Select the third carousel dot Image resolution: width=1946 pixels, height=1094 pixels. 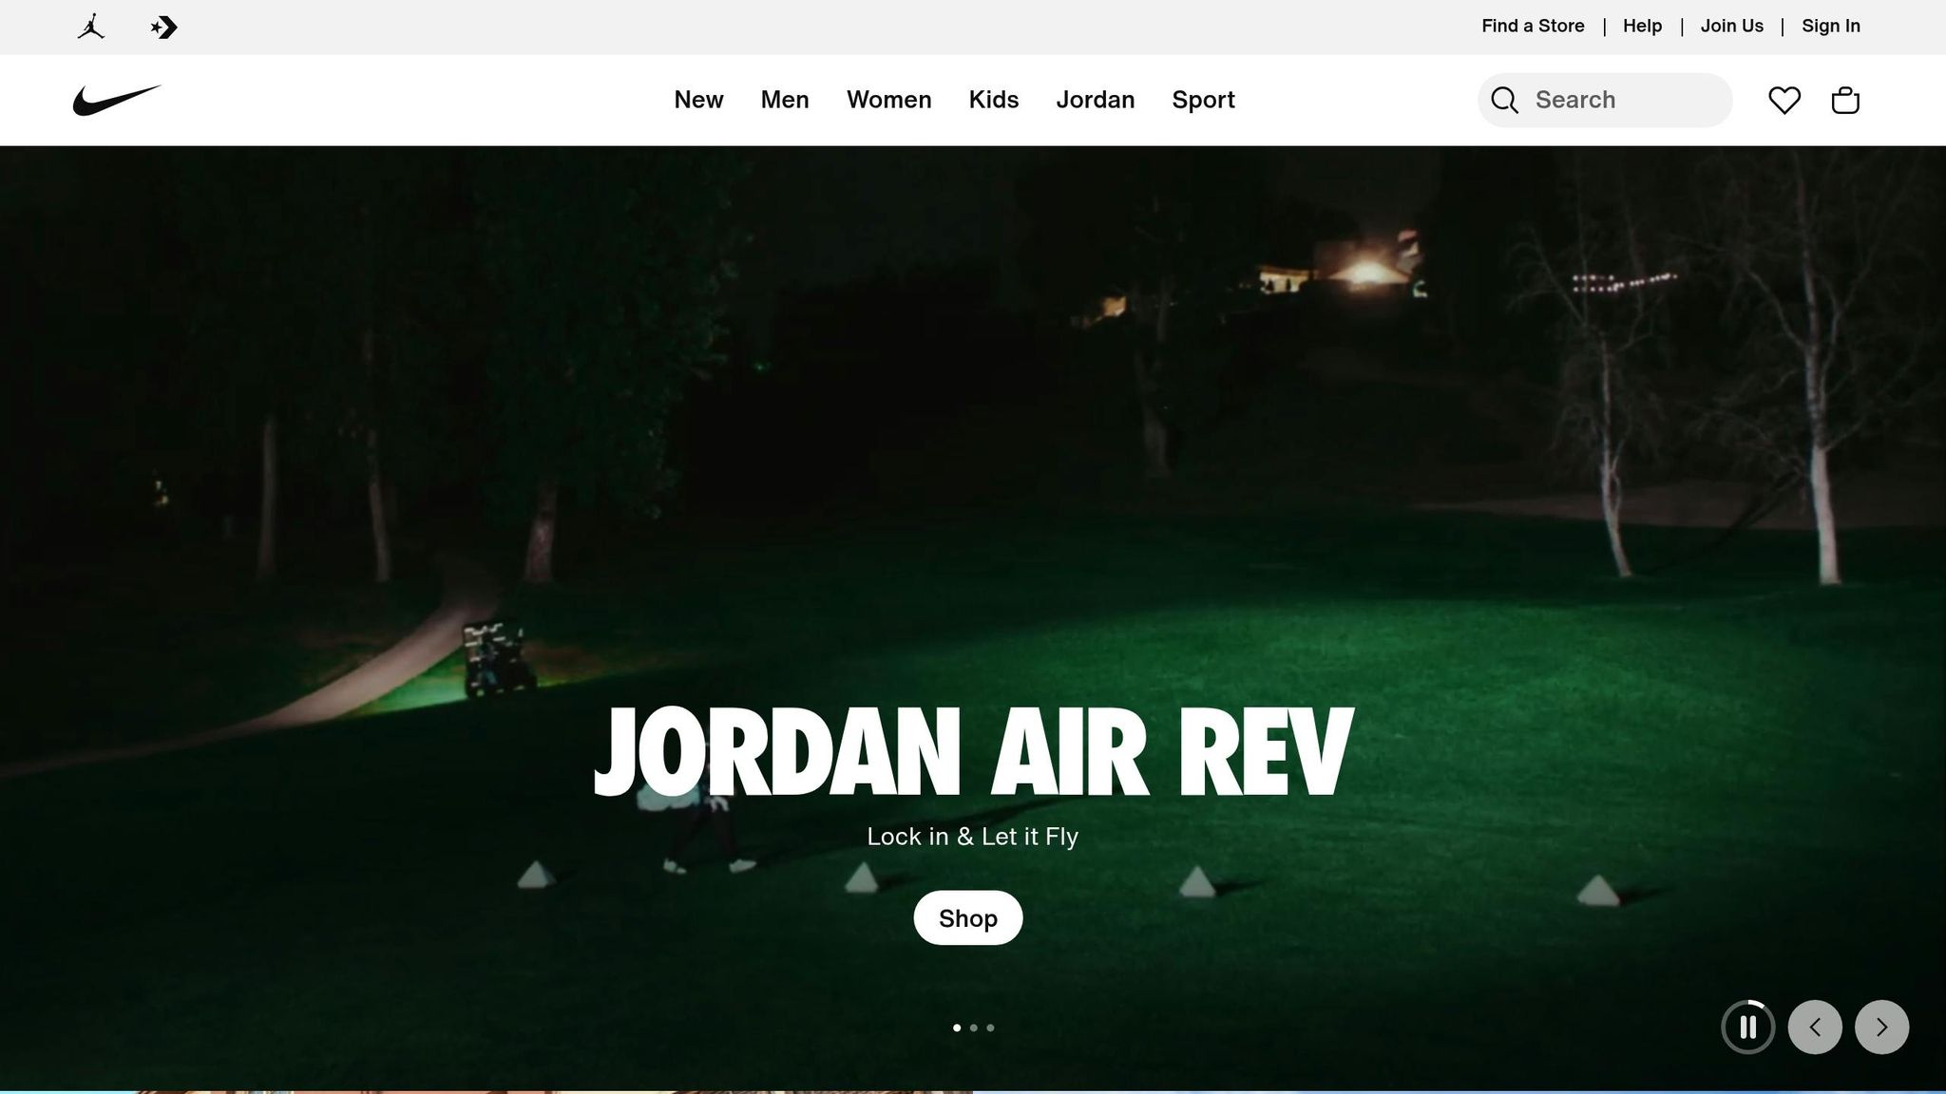(990, 1028)
